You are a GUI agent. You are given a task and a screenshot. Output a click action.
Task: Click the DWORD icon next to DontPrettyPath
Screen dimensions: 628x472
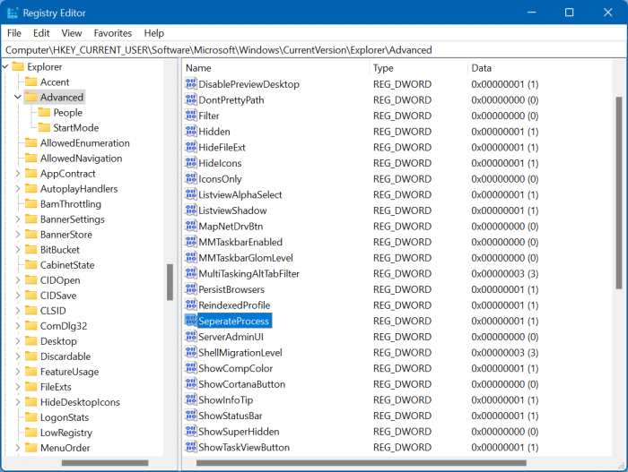[x=190, y=99]
